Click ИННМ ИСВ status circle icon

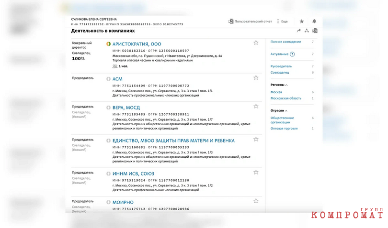[108, 174]
